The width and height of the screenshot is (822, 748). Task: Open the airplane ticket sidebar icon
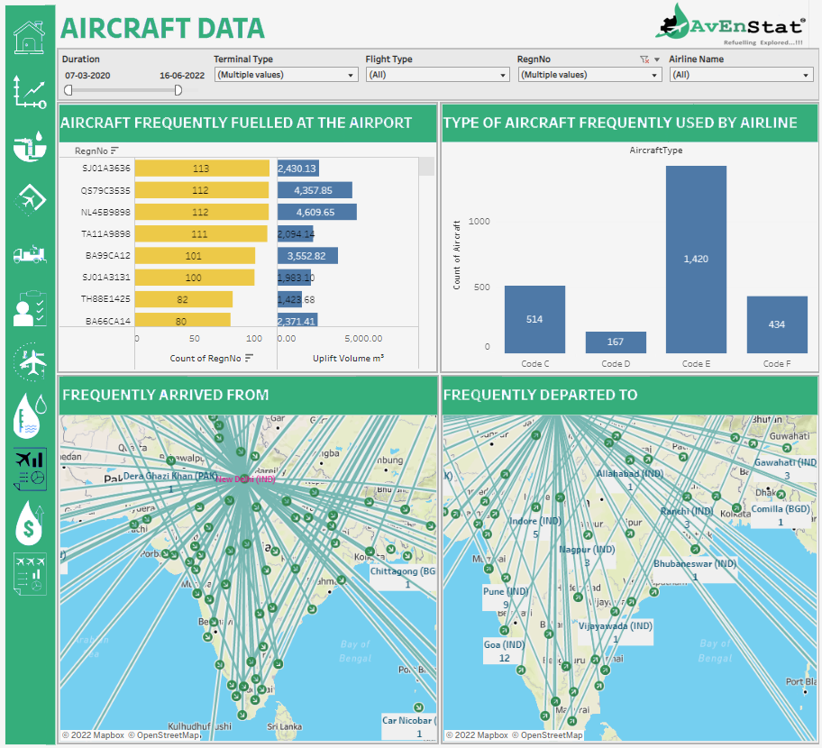[x=29, y=198]
